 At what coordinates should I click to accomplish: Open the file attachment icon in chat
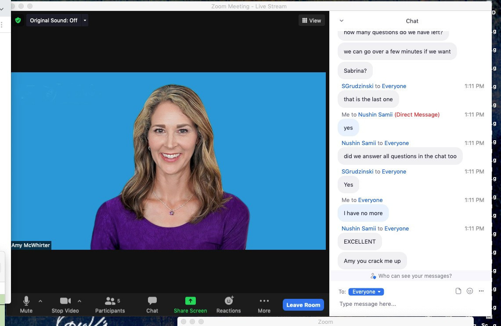click(x=458, y=291)
